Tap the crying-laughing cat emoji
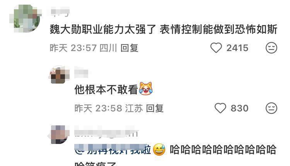This screenshot has width=290, height=166. [146, 88]
